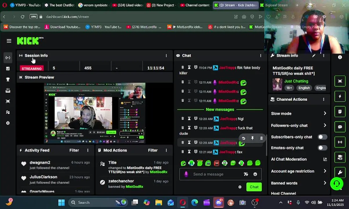
Task: Click the chat bubble widget icon on right rail
Action: pos(340,127)
